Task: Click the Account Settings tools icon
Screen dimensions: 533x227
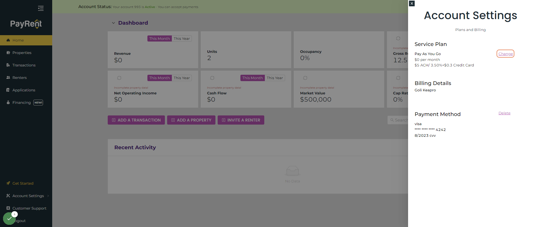Action: [x=8, y=196]
